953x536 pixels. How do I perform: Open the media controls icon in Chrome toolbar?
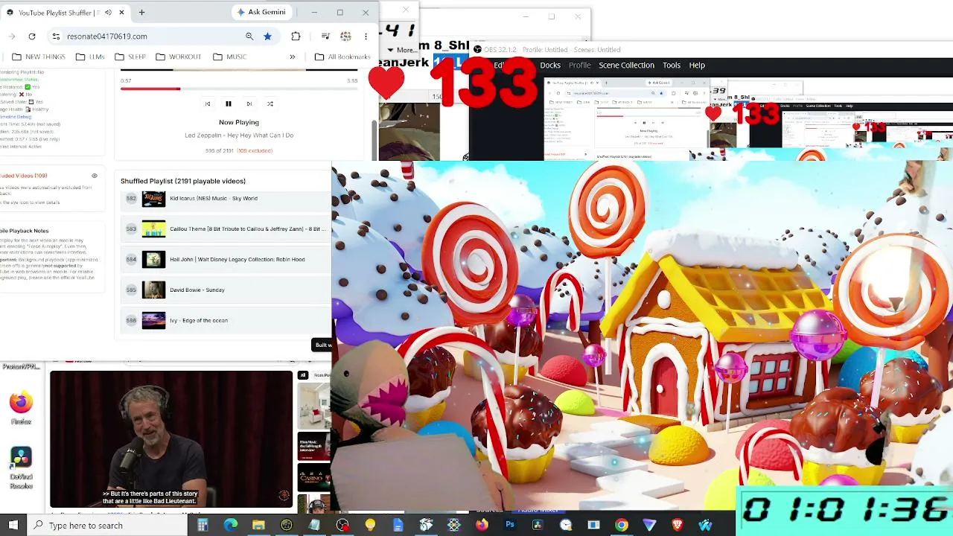(325, 36)
